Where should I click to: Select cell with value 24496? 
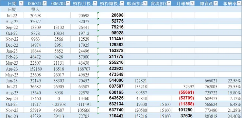(84, 51)
